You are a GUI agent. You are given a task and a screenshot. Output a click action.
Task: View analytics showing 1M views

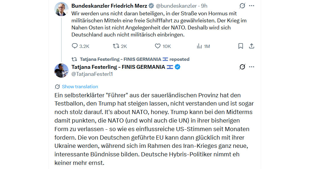pyautogui.click(x=200, y=46)
